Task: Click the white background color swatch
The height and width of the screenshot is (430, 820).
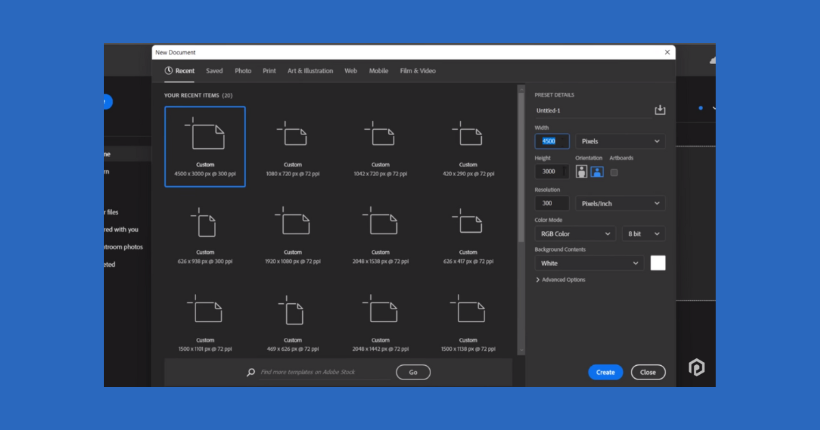Action: click(658, 263)
